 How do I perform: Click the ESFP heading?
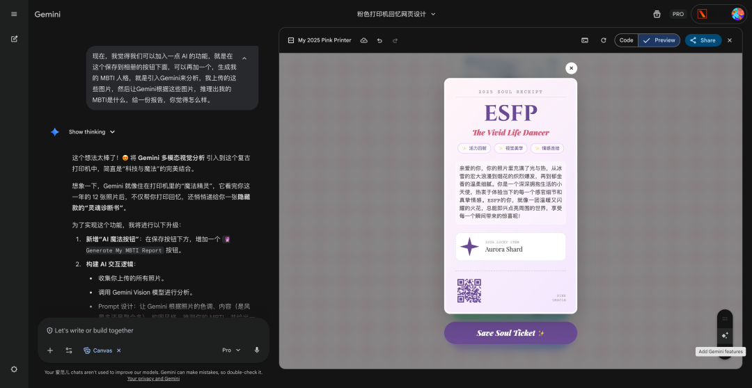510,113
